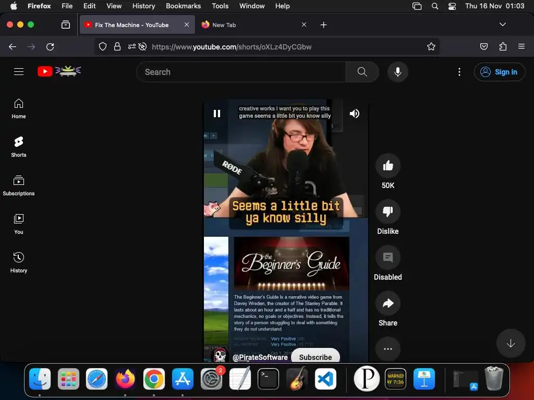Reload the page in Firefox
The image size is (534, 400).
pos(50,46)
